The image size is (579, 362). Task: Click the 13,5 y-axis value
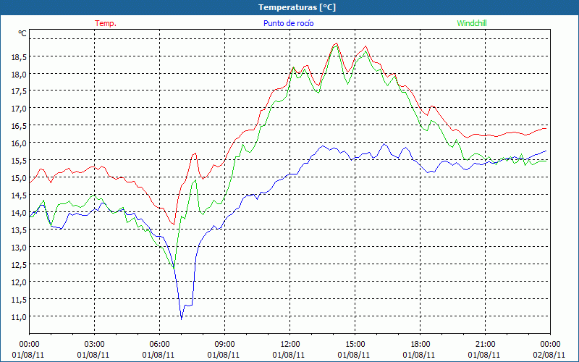(19, 230)
